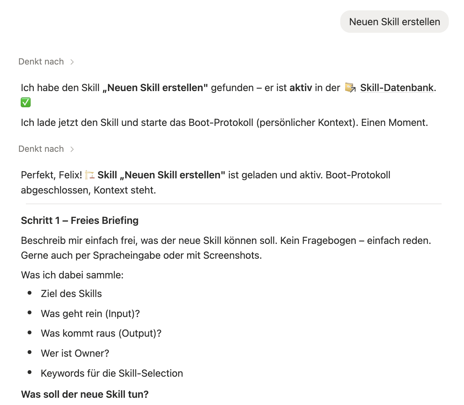Click the "Was ich dabei sammle:" line
This screenshot has height=405, width=464.
(x=72, y=275)
